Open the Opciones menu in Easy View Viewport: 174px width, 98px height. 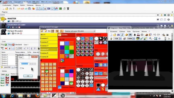click(136, 32)
